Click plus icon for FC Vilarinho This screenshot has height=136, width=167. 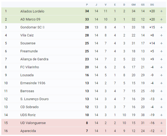(x=161, y=67)
